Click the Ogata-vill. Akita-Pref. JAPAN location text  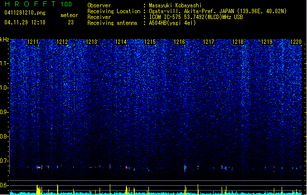218,11
